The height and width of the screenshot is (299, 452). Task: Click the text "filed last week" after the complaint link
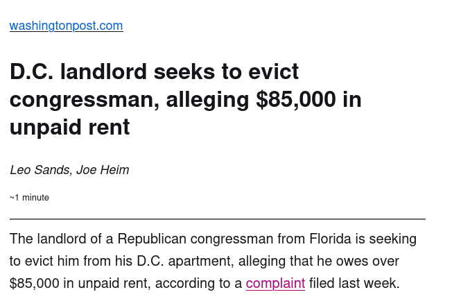click(354, 284)
